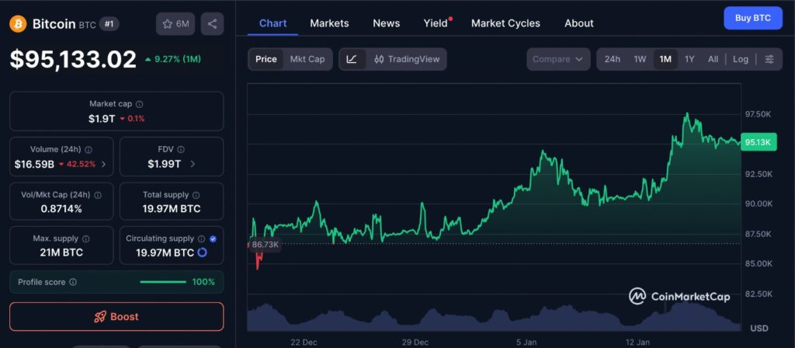
Task: Click the 97.50K axis label
Action: (x=758, y=115)
